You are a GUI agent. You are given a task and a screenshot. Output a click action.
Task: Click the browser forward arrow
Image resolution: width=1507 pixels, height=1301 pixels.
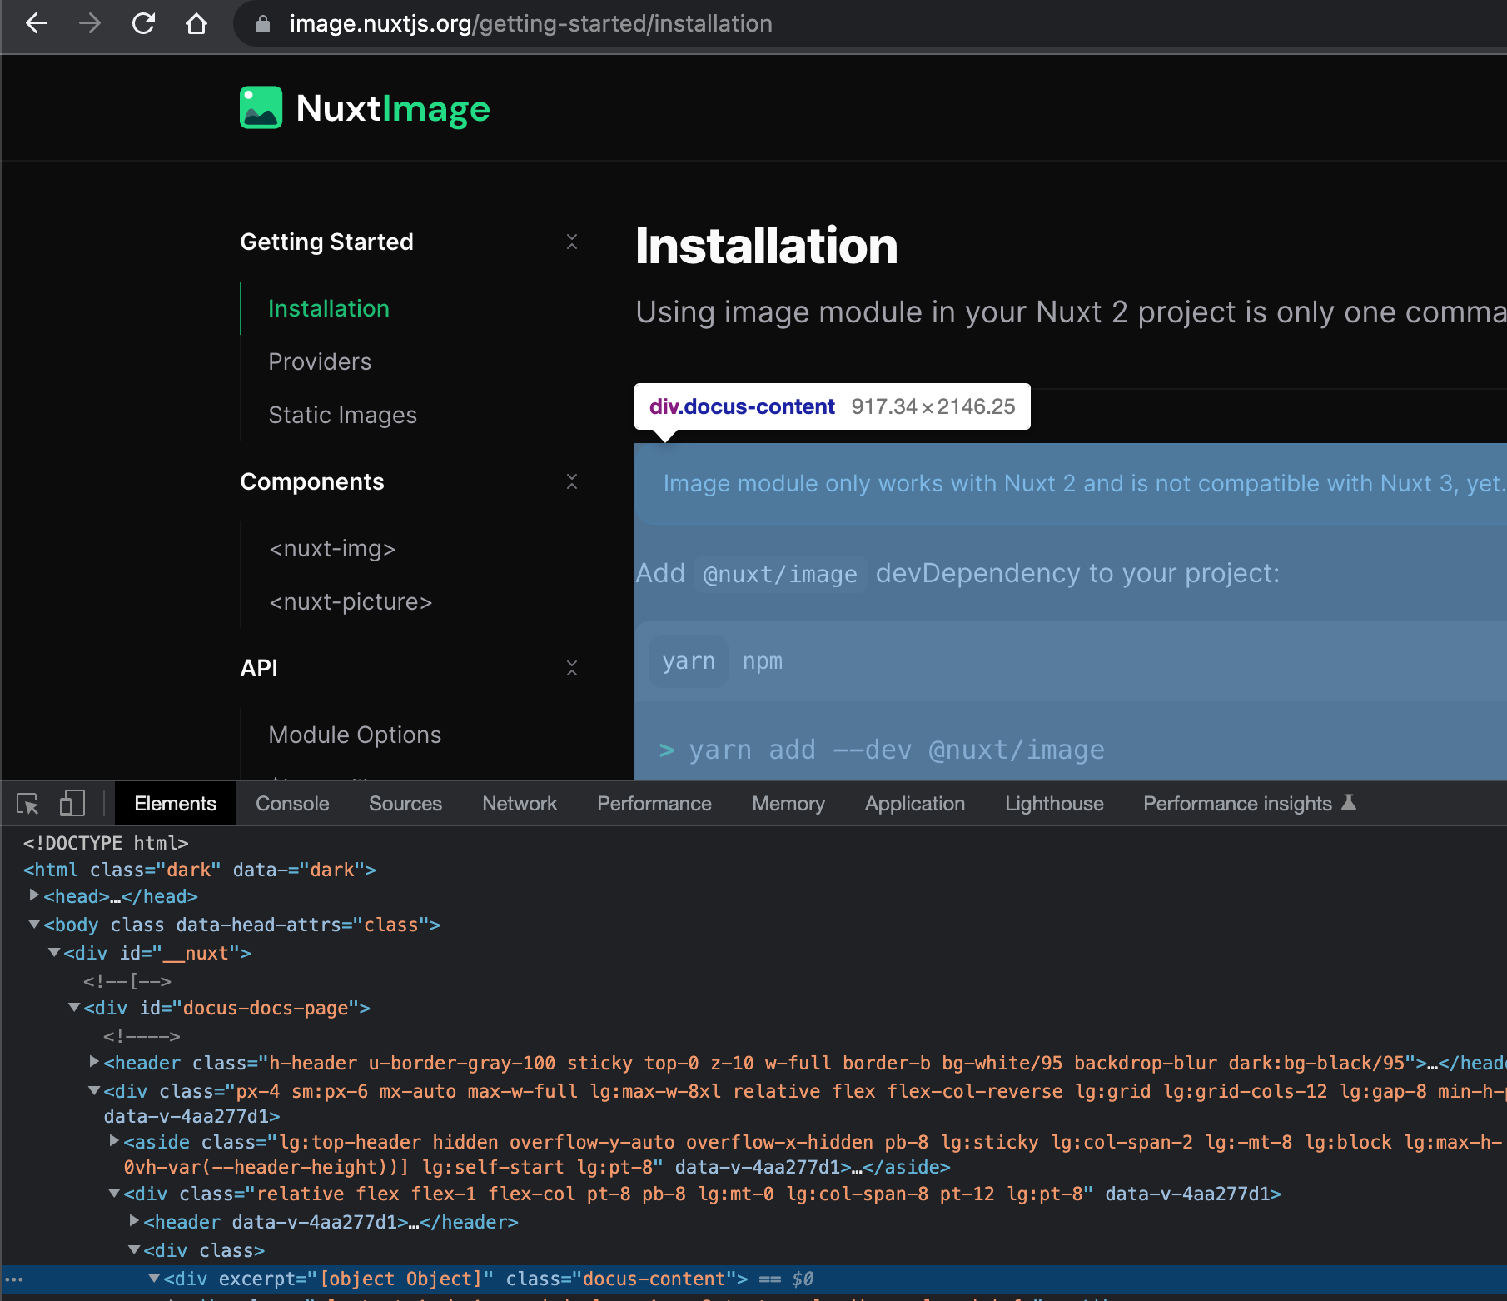(x=90, y=23)
